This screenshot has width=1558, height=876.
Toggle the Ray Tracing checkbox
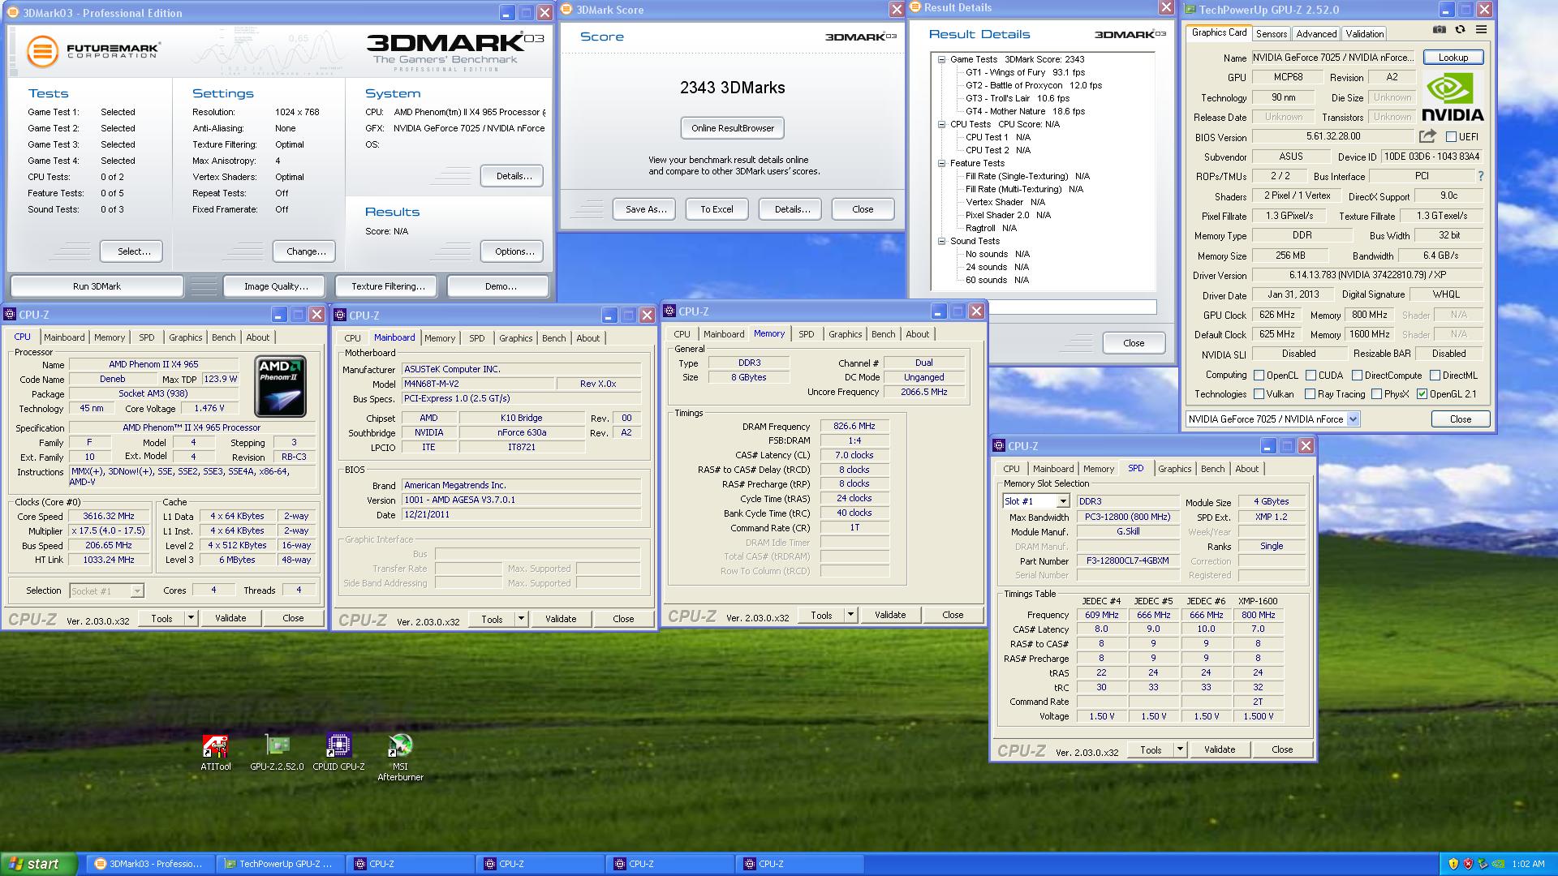point(1310,394)
